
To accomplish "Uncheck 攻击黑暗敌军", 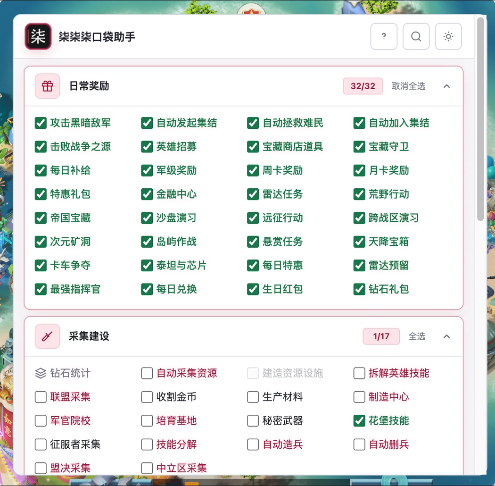I will pyautogui.click(x=41, y=123).
